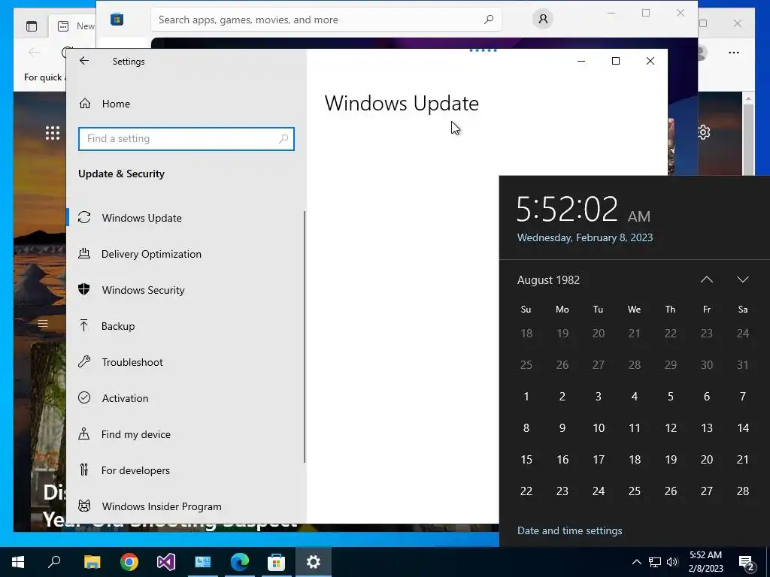
Task: Select August 15 in the calendar
Action: (x=526, y=460)
